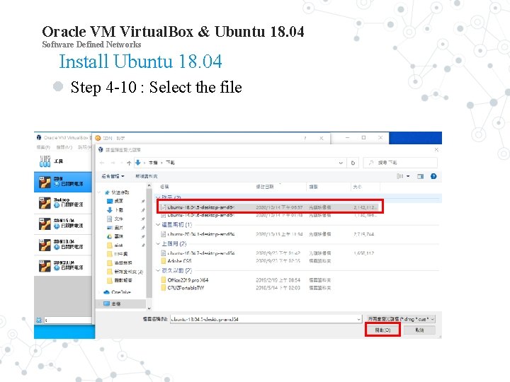The image size is (510, 382).
Task: Collapse the Earlier this week (1) group
Action: 158,224
